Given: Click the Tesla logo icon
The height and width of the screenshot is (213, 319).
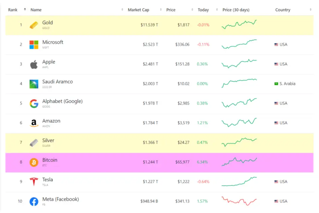Looking at the screenshot, I should point(34,182).
